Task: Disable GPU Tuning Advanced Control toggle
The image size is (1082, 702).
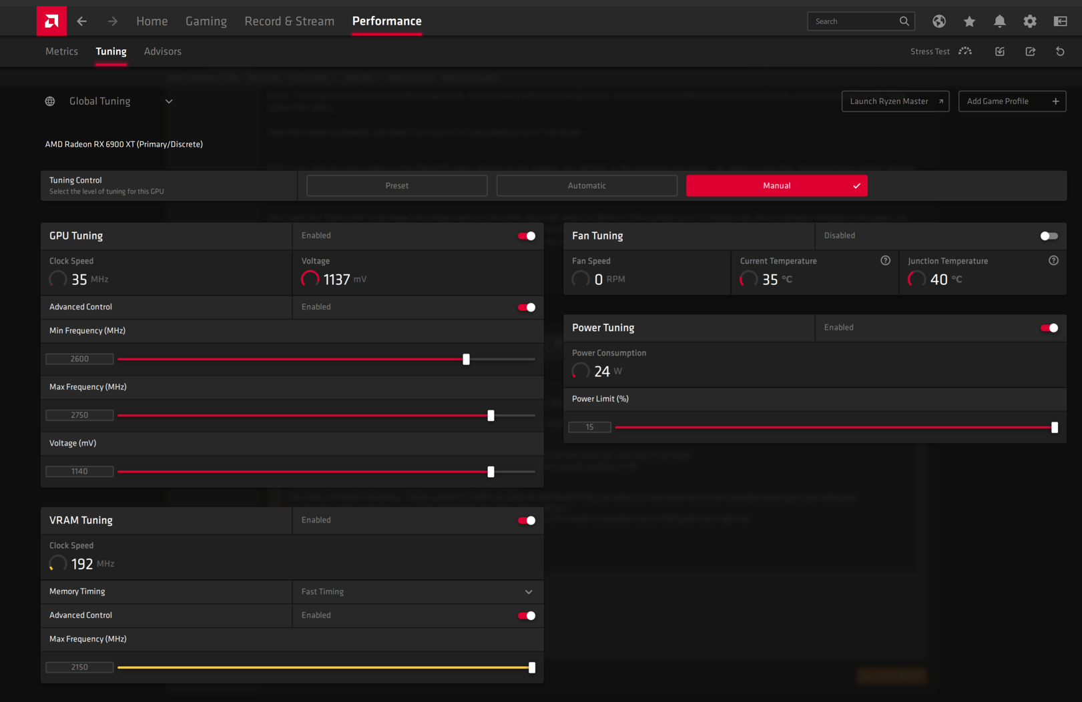Action: 527,307
